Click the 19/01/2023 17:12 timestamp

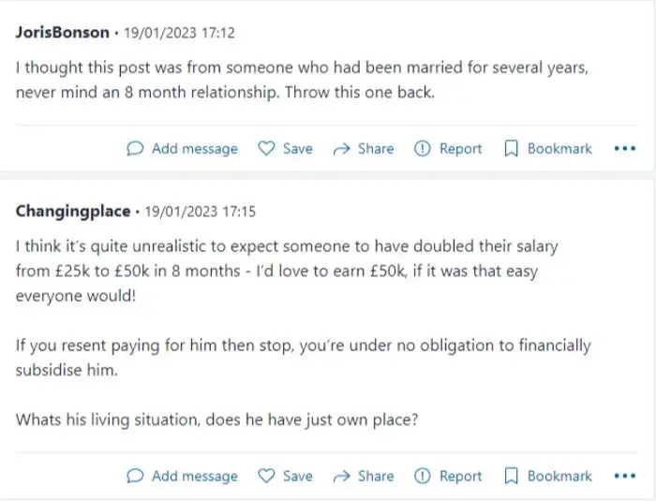(180, 33)
